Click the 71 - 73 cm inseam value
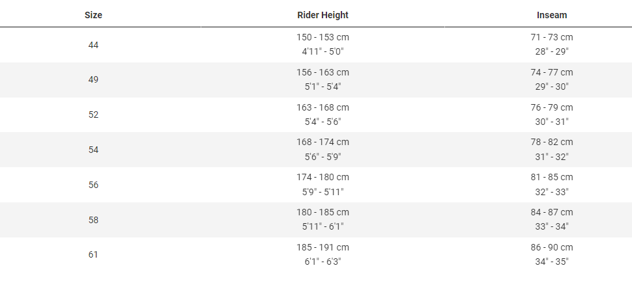Viewport: 632px width, 283px height. (x=552, y=38)
